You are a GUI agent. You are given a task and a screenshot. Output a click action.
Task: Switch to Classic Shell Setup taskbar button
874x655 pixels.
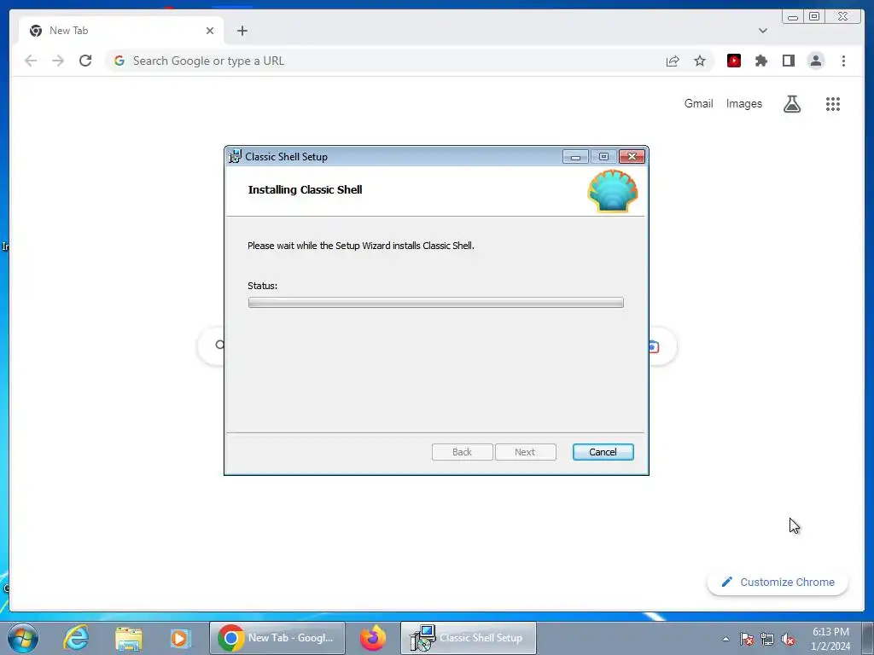pyautogui.click(x=469, y=638)
